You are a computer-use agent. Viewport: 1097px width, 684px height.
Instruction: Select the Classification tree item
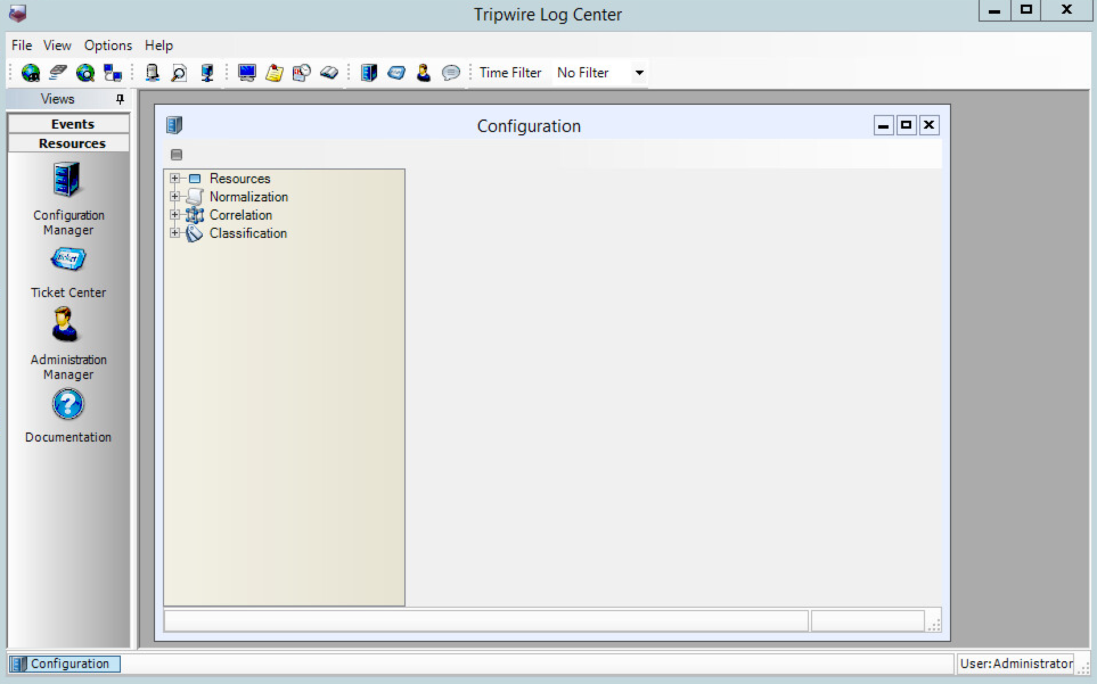[x=248, y=233]
